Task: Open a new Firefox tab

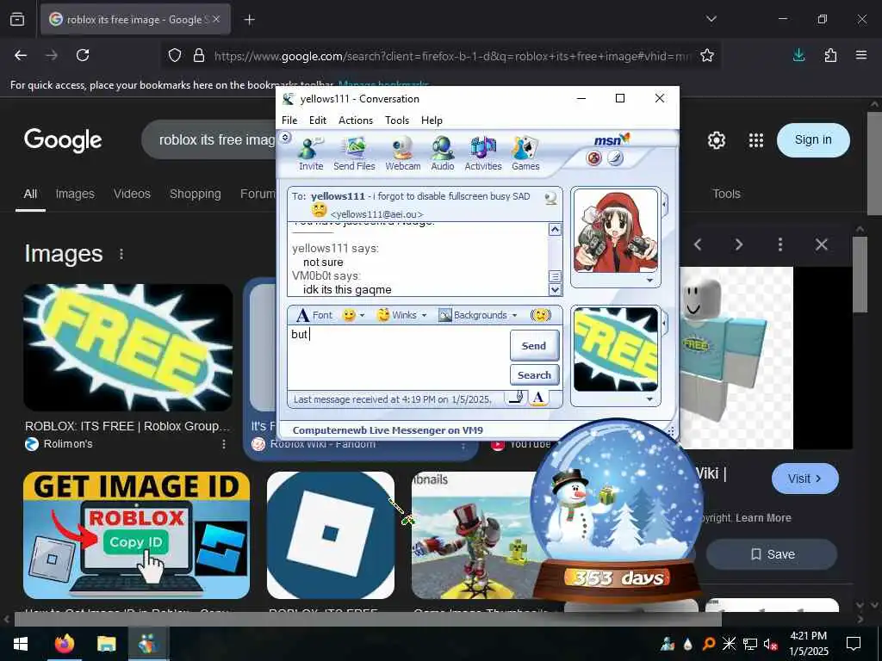Action: click(x=249, y=20)
